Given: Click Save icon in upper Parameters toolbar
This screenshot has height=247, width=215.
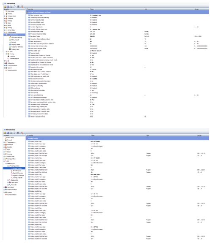Looking at the screenshot, I should coord(8,7).
